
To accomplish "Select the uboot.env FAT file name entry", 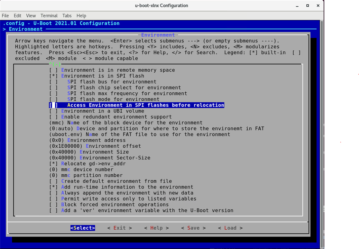I will click(139, 135).
